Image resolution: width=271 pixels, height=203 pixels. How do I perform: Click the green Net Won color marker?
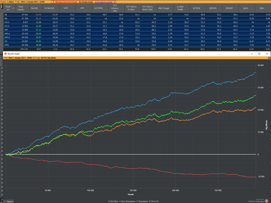coord(109,201)
